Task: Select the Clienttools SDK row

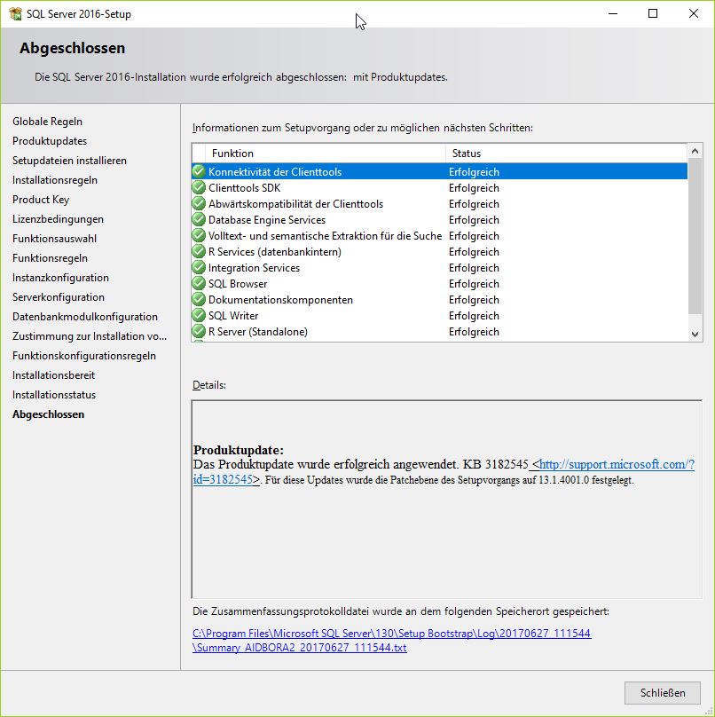Action: [x=439, y=187]
